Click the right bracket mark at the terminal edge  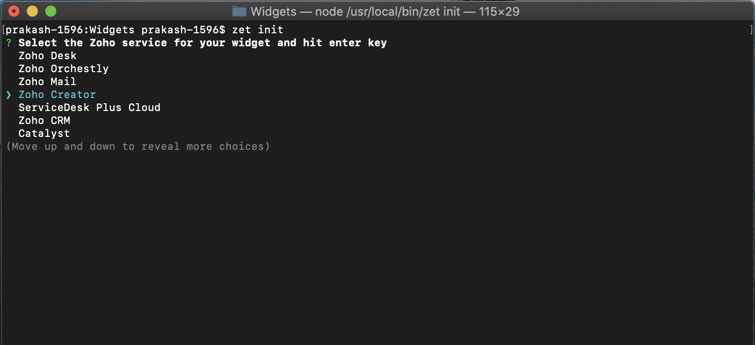(751, 30)
